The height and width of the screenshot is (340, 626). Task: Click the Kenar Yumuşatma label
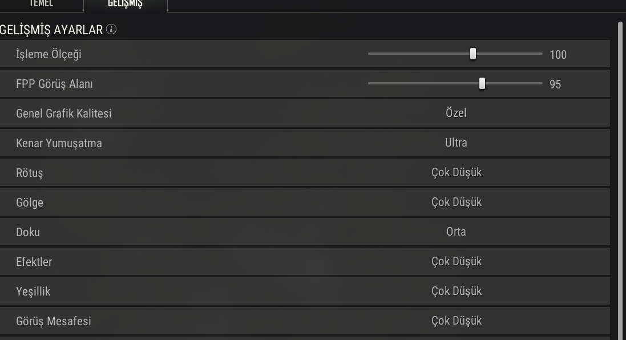tap(59, 143)
